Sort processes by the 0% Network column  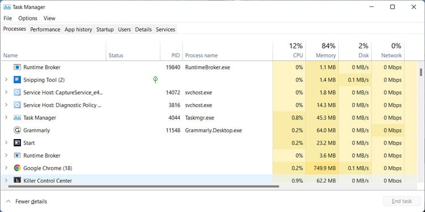388,50
